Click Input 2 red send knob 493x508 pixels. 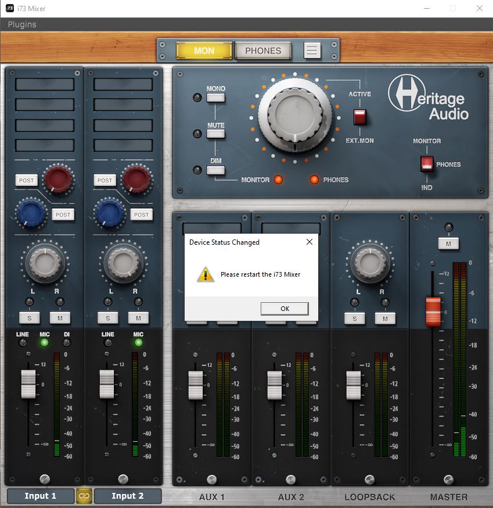(x=136, y=178)
